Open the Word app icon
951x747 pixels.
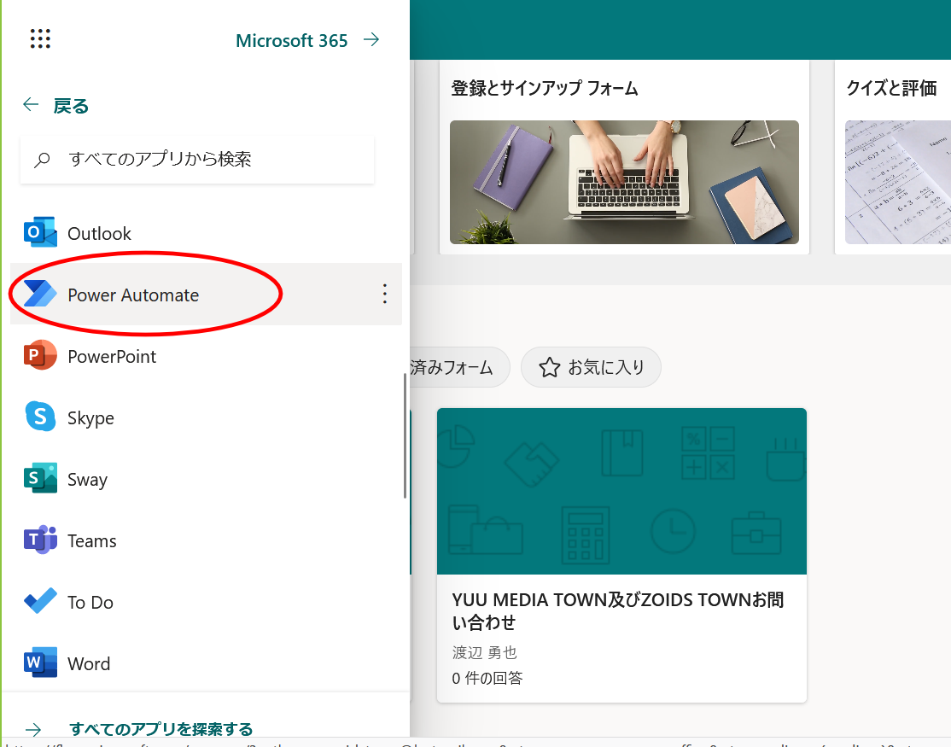tap(40, 662)
